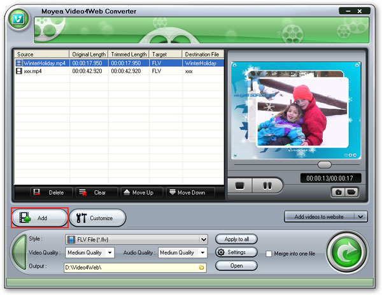Minimize the Moyea Video4Web window
The height and width of the screenshot is (295, 382).
348,11
